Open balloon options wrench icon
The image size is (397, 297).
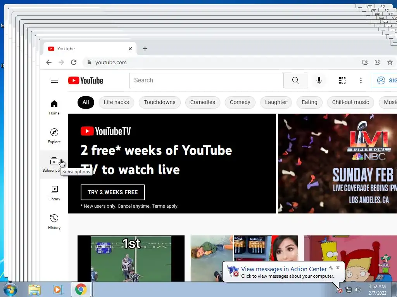[331, 268]
